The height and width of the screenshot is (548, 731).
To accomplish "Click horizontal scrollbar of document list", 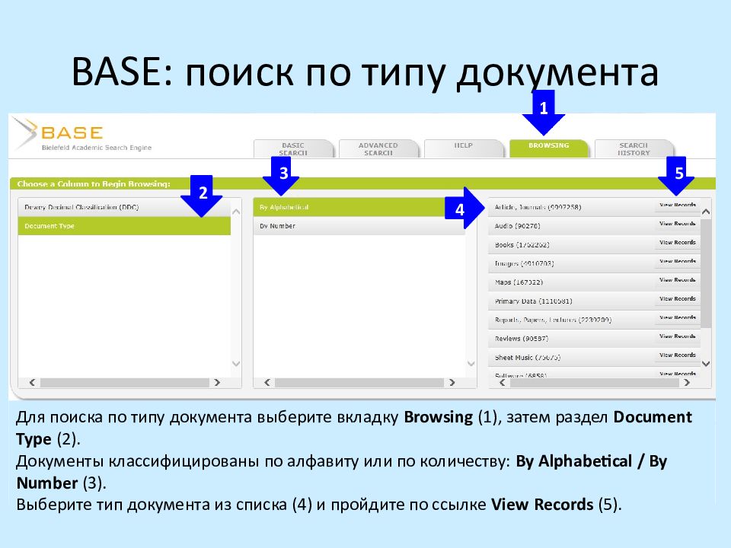I will [x=595, y=383].
